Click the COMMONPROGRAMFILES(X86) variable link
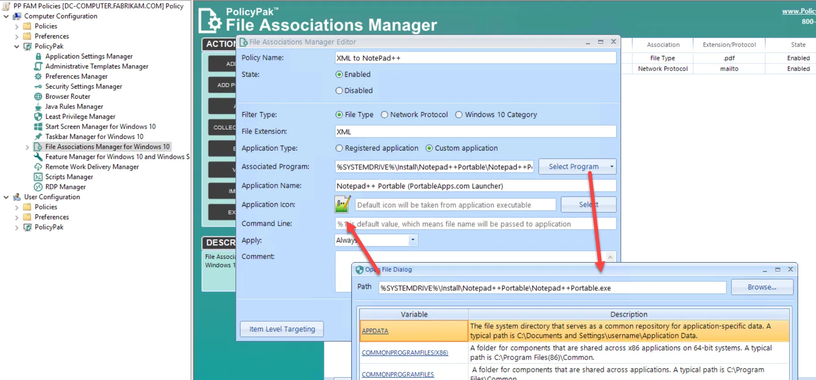Screen dimensions: 816x380 click(x=405, y=353)
